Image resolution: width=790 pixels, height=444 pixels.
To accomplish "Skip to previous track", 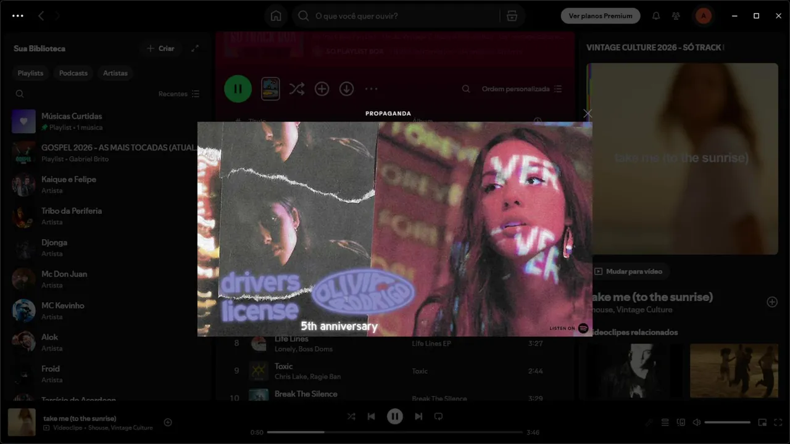I will [x=371, y=416].
